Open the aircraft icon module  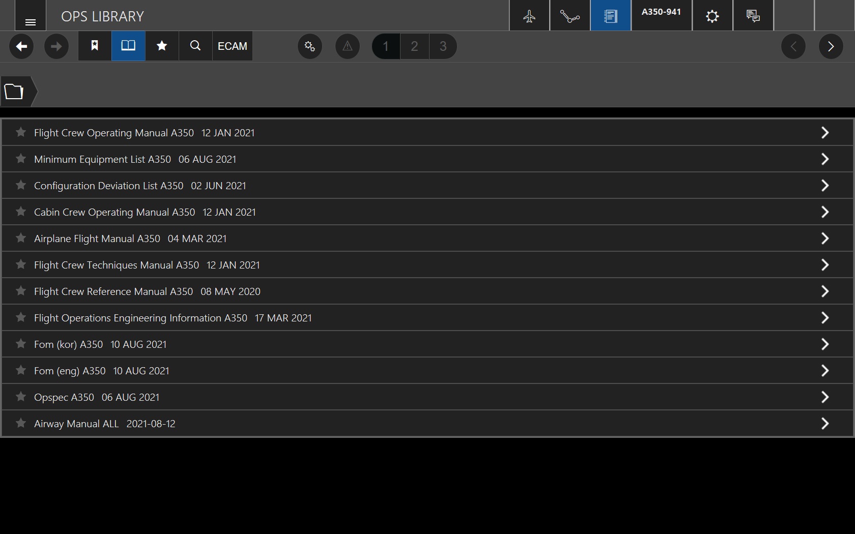(529, 16)
